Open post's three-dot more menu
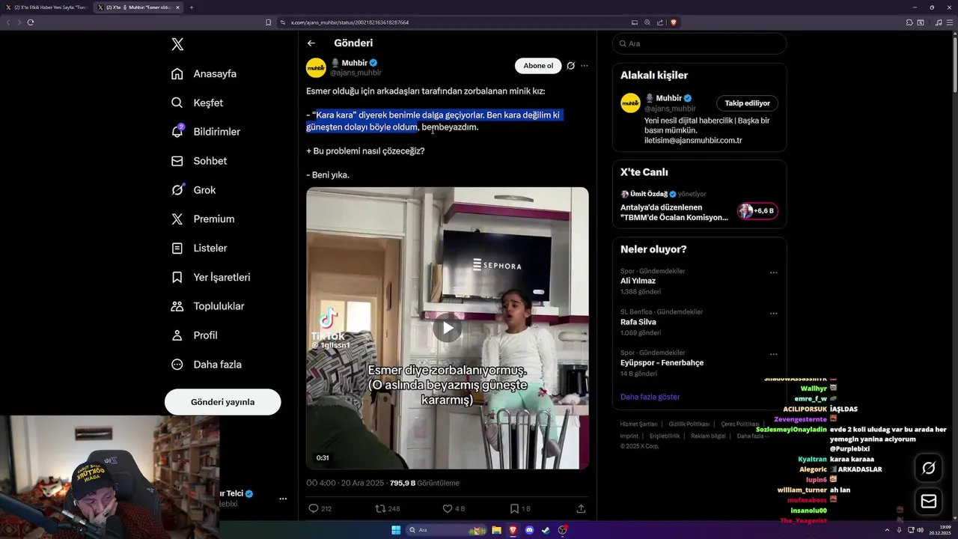This screenshot has height=539, width=958. pyautogui.click(x=585, y=66)
